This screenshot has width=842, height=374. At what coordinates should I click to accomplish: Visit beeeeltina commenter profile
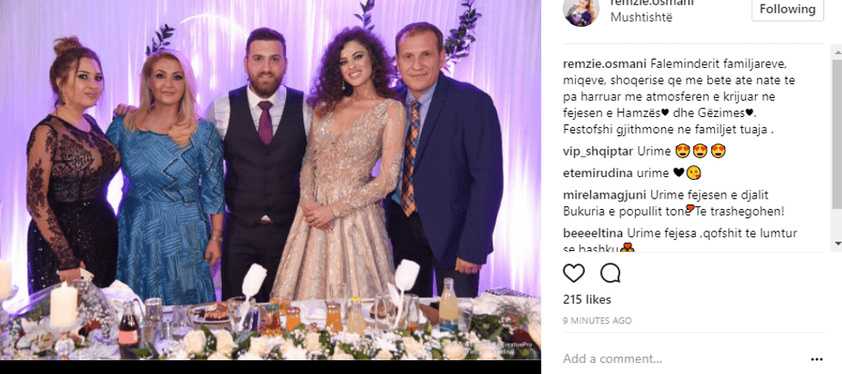tap(593, 233)
